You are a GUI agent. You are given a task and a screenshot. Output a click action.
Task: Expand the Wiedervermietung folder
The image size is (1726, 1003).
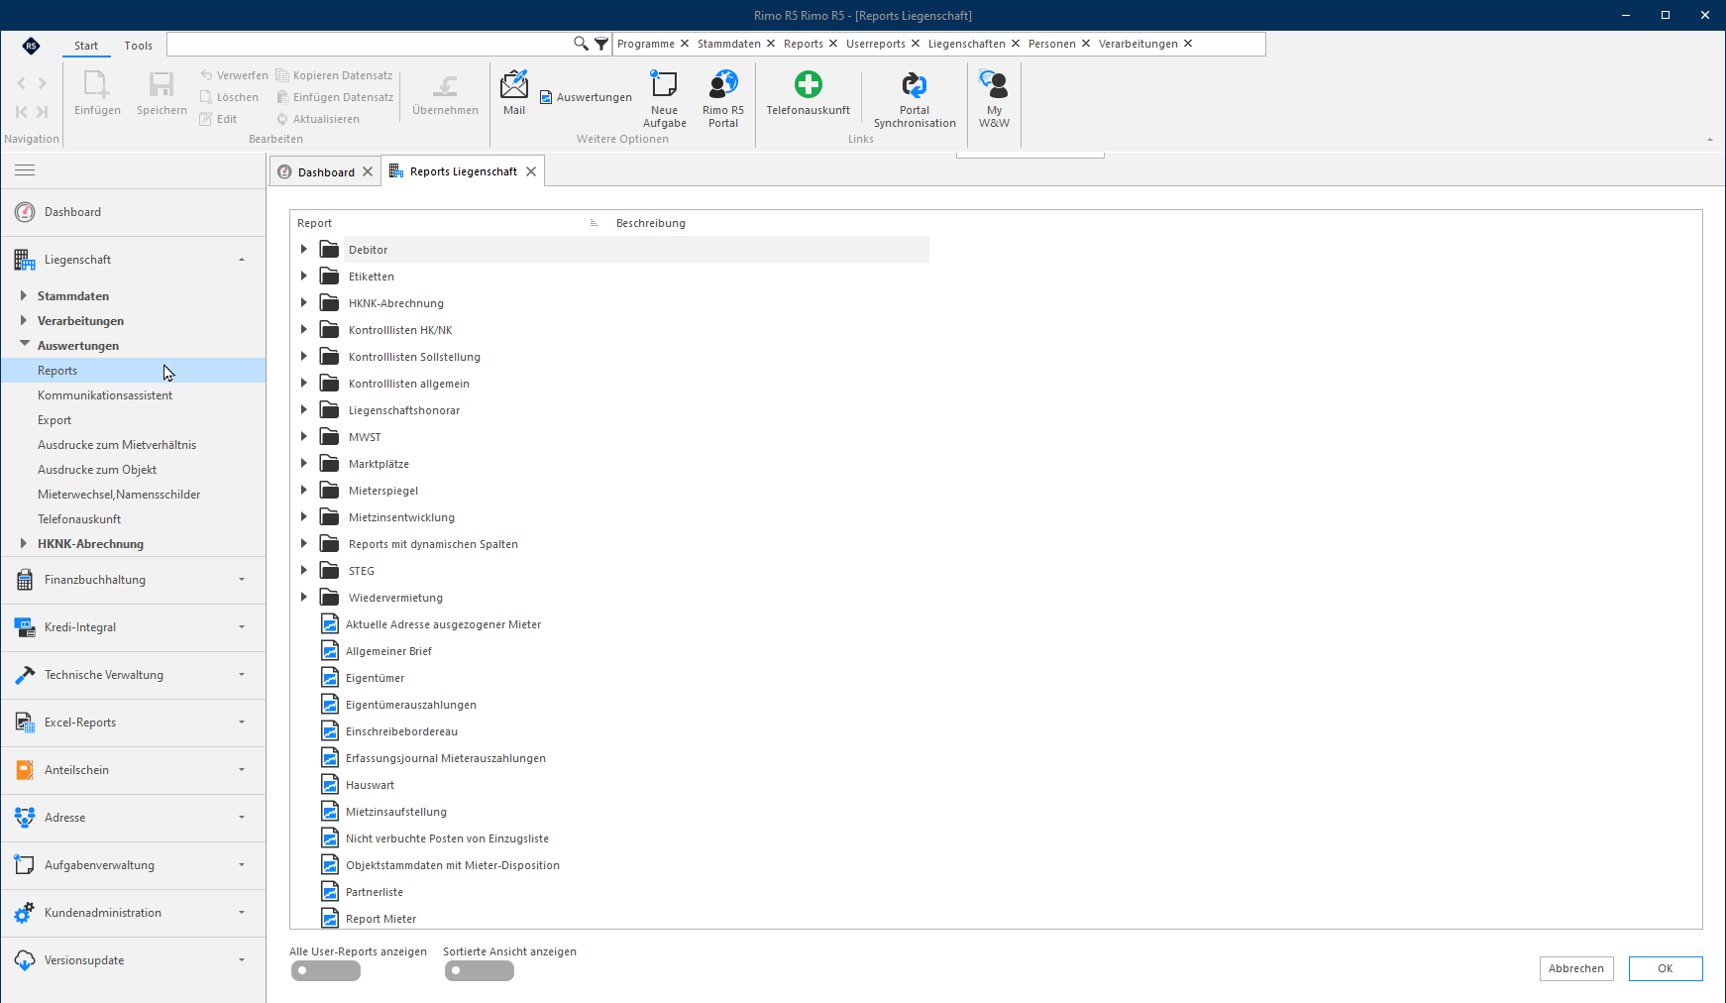pyautogui.click(x=304, y=598)
